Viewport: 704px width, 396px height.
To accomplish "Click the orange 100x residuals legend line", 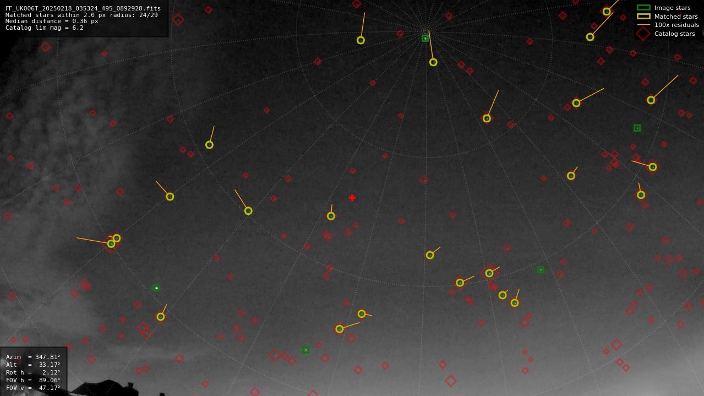I will (x=643, y=25).
